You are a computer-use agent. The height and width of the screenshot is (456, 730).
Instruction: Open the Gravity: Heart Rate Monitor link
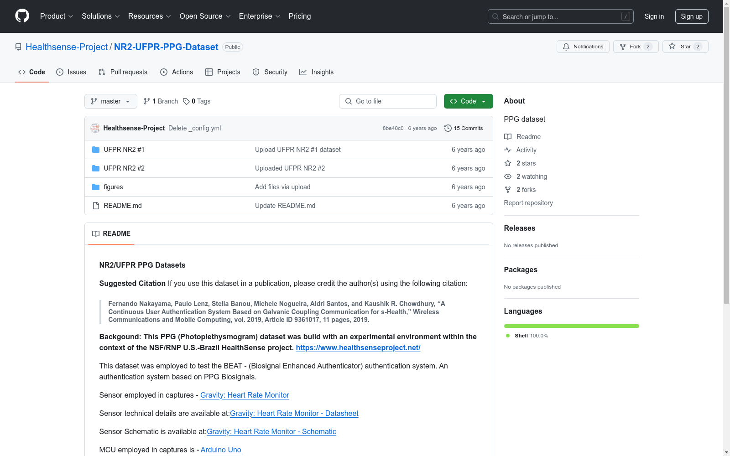(x=245, y=395)
